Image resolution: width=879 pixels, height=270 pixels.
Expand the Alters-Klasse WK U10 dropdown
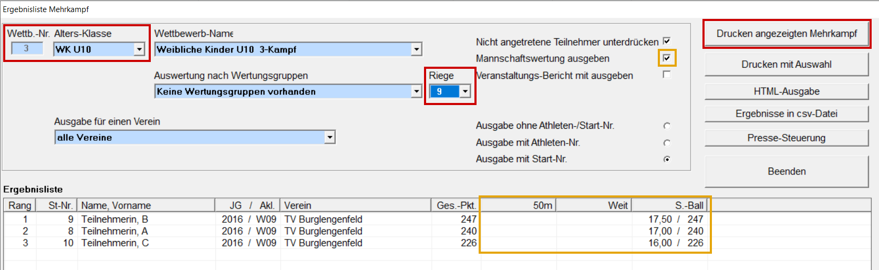tap(139, 49)
